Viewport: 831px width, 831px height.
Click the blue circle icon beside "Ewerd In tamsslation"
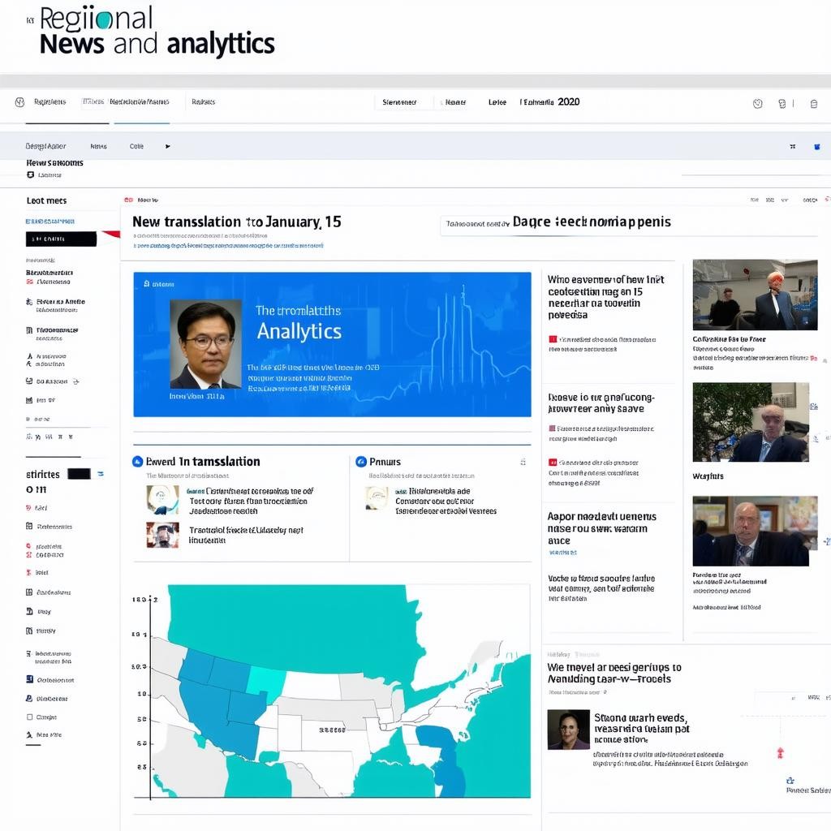click(x=137, y=462)
